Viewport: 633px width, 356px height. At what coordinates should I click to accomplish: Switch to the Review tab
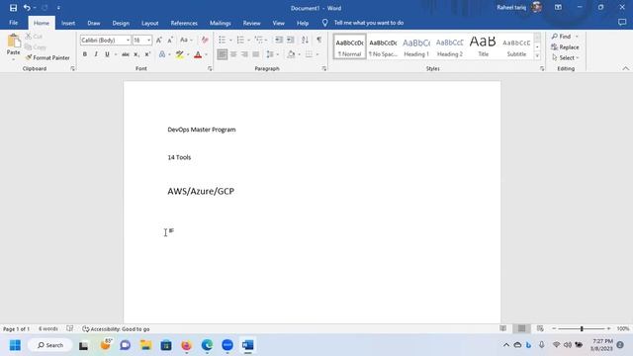(x=251, y=23)
